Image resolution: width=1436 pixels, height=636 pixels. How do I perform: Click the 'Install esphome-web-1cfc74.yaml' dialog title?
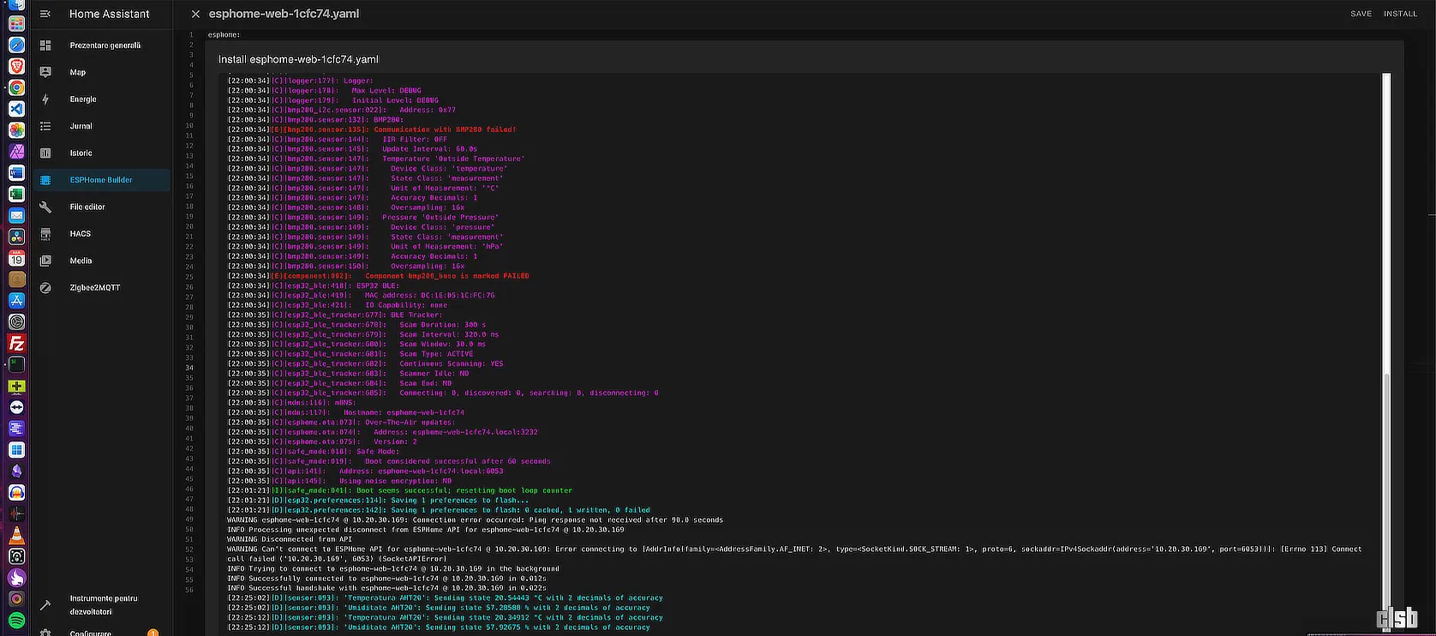pos(298,59)
